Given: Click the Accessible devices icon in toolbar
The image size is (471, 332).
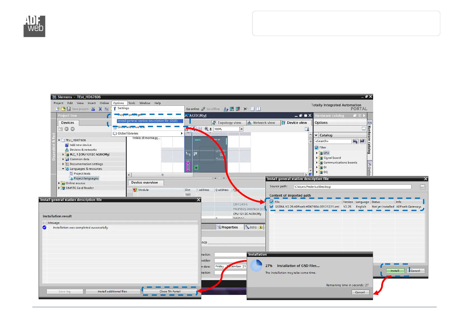Looking at the screenshot, I should pyautogui.click(x=226, y=109).
